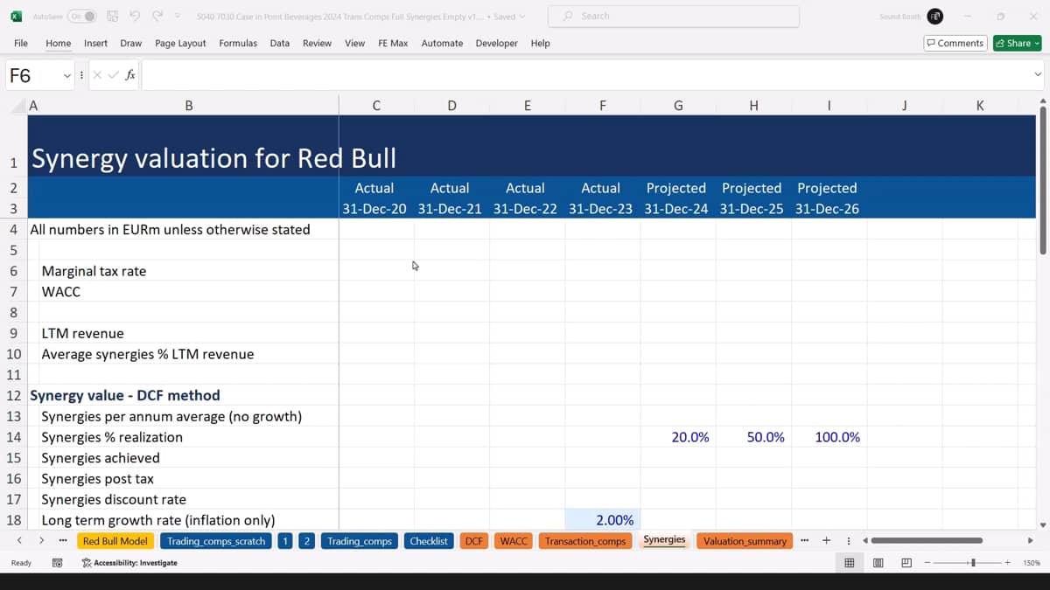Click the 50.0% realization cell
This screenshot has width=1050, height=590.
[x=753, y=437]
